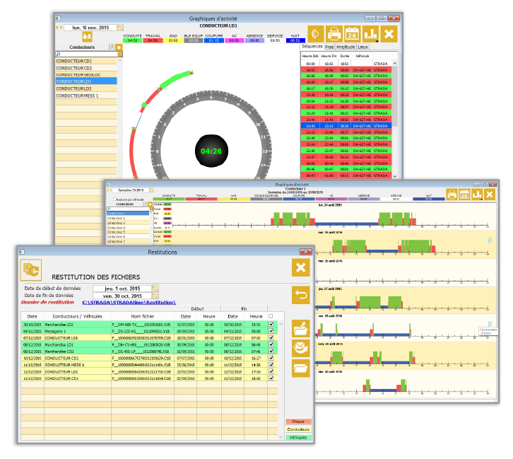
Task: Select CONDUCTEUR CD2 in the driver list
Action: coord(86,68)
